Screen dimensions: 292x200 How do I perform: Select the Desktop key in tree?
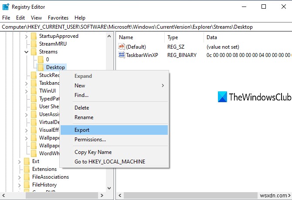tap(55, 67)
